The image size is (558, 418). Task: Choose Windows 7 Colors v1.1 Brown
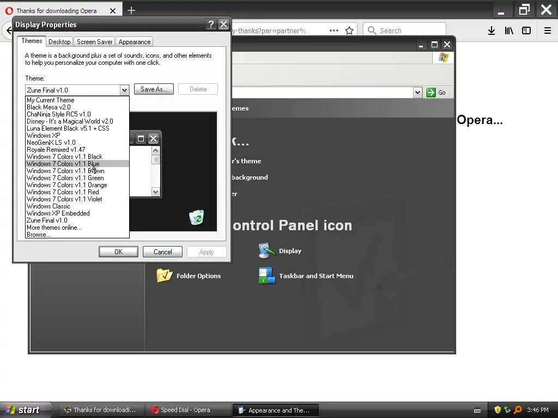coord(77,171)
